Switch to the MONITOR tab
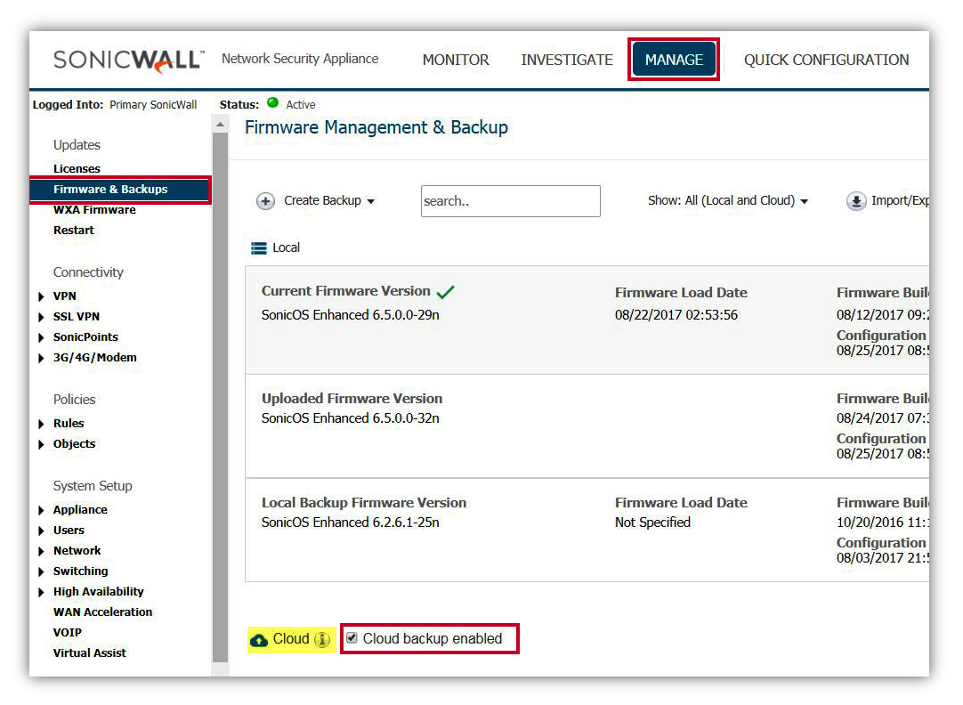This screenshot has width=963, height=705. coord(456,60)
